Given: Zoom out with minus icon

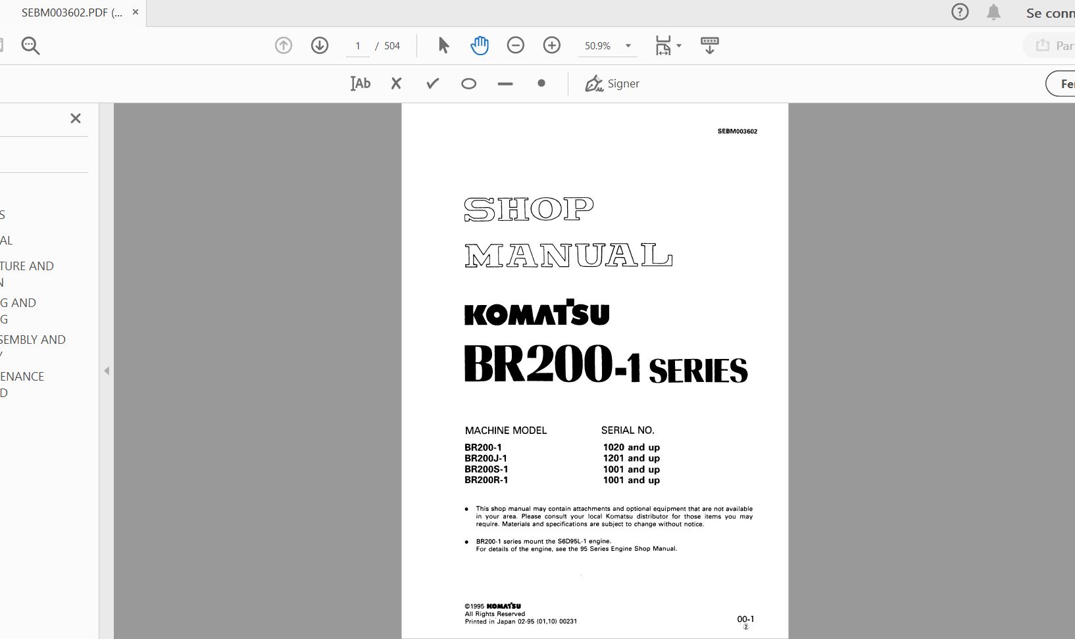Looking at the screenshot, I should coord(516,45).
